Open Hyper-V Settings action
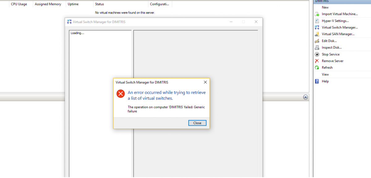 coord(335,21)
